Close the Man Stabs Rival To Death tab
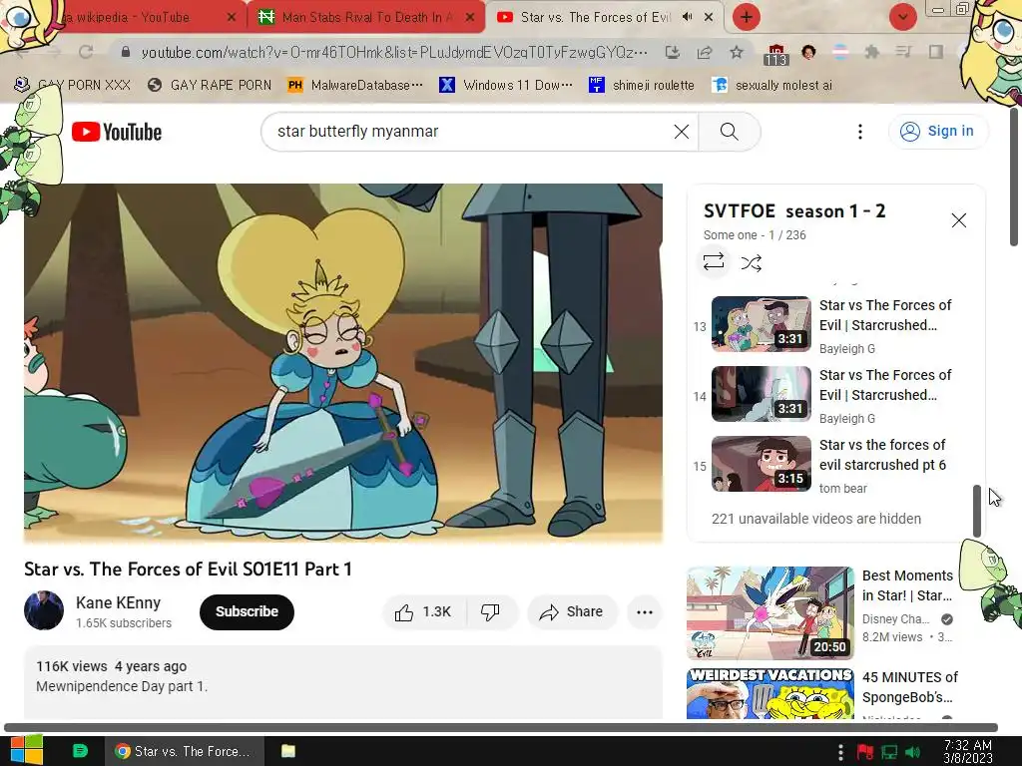The width and height of the screenshot is (1022, 766). coord(470,17)
